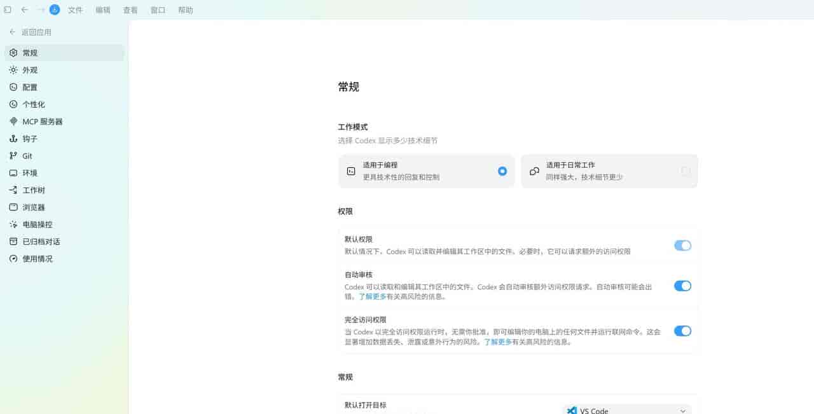Screen dimensions: 814x414
Task: Click terminal icon in 适用于编程 card
Action: coord(351,171)
